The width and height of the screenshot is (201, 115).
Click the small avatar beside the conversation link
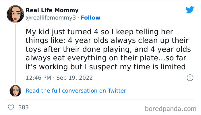16,91
